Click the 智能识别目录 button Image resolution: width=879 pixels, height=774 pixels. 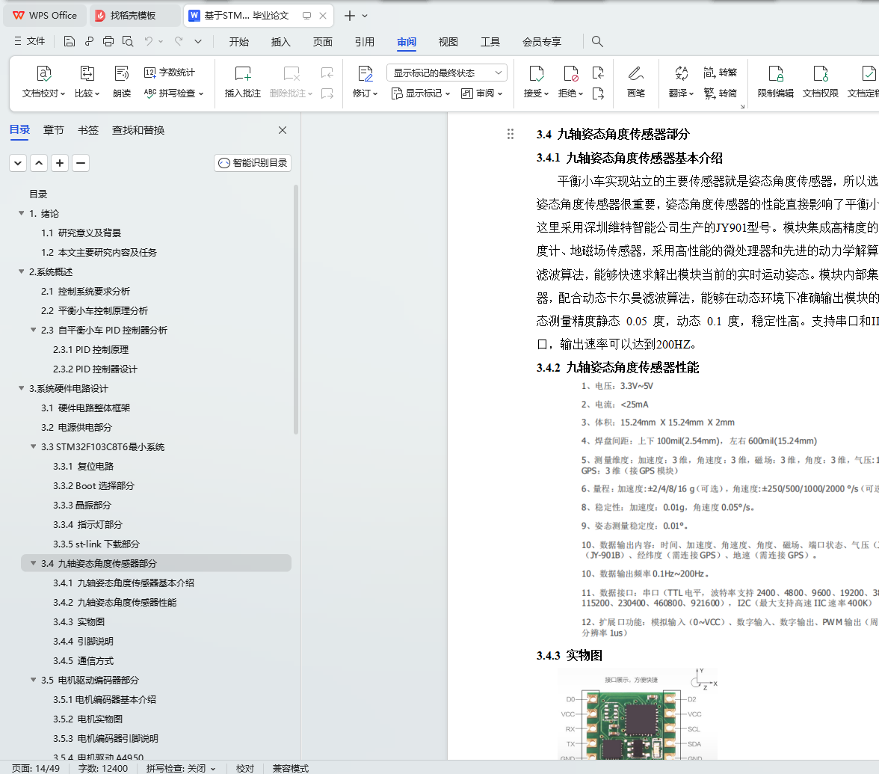click(x=253, y=163)
